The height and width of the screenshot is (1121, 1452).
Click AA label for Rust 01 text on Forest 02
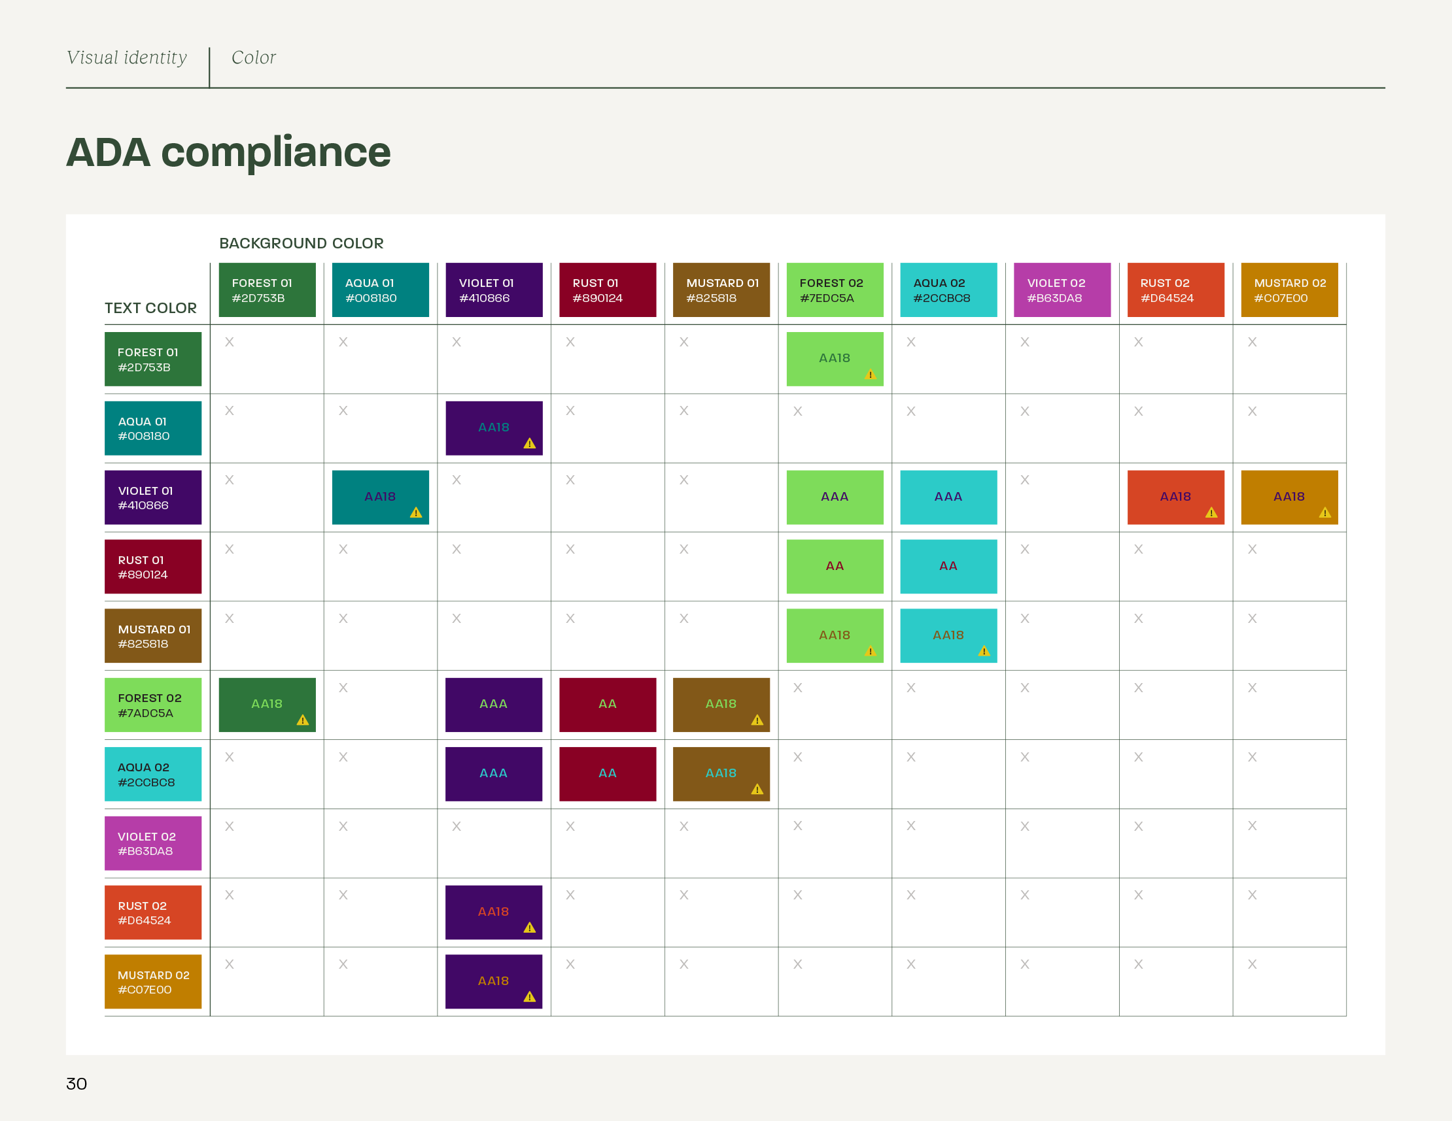coord(835,566)
